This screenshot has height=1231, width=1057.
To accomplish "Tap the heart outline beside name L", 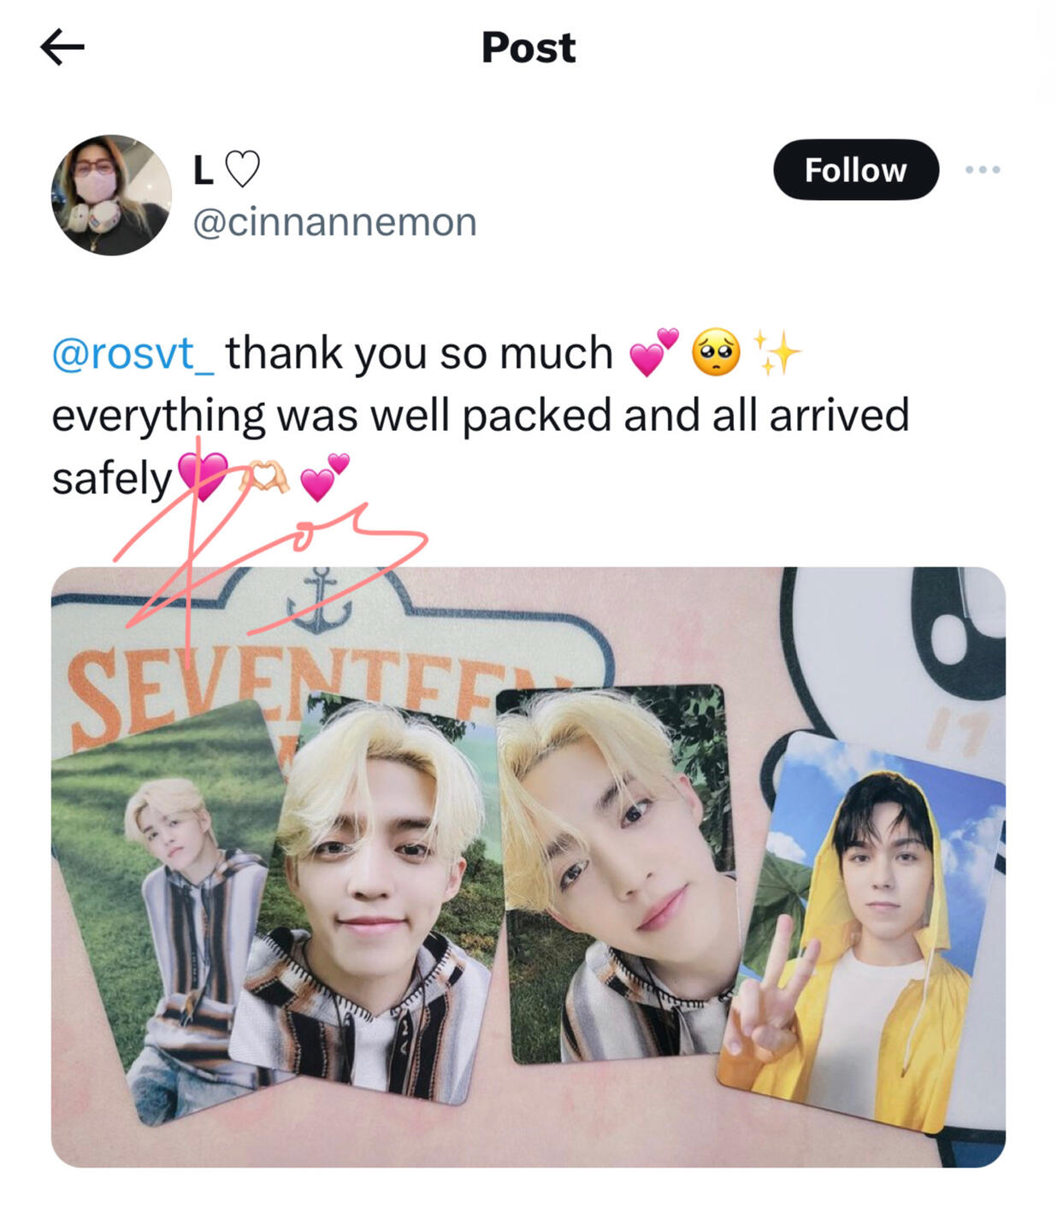I will 242,170.
